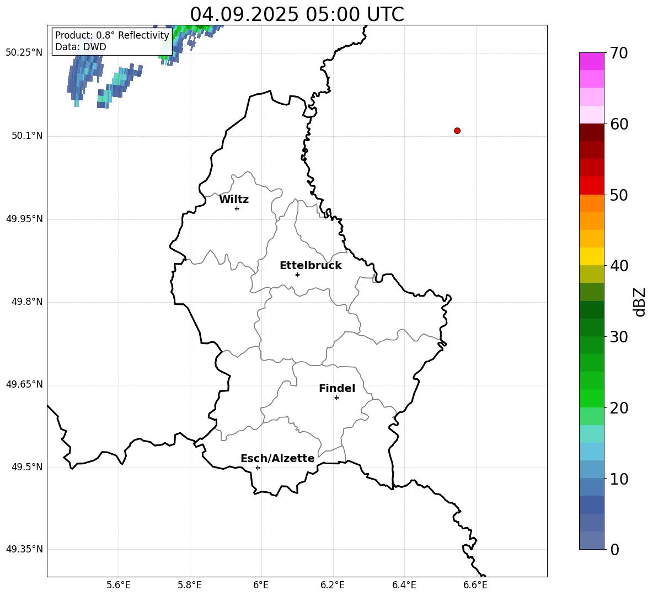
Task: Click the red dot marker east of Luxembourg
Action: pyautogui.click(x=457, y=131)
